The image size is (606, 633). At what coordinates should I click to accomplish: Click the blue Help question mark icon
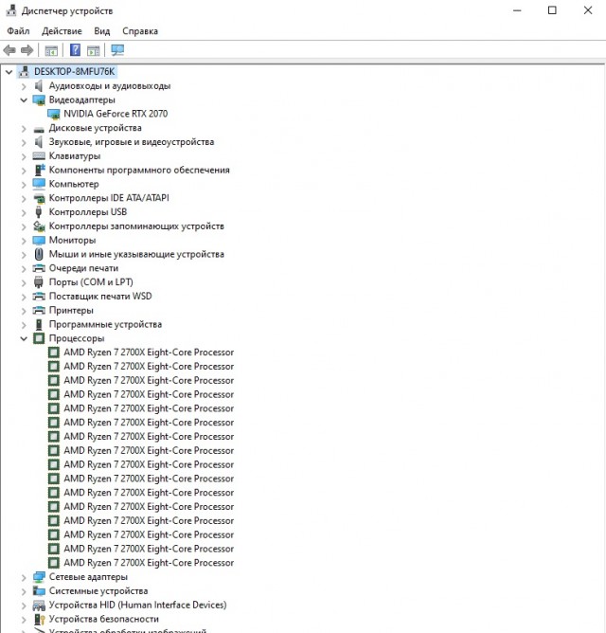click(x=75, y=50)
